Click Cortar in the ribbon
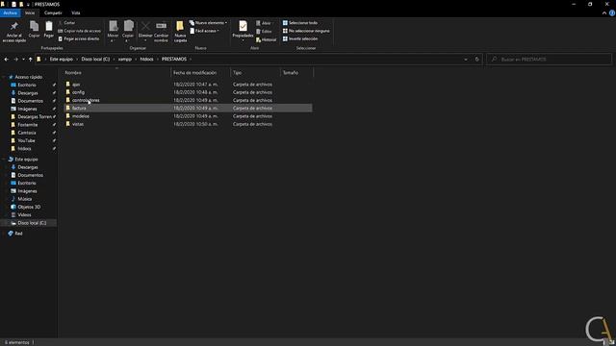Viewport: 616px width, 346px height. tap(66, 23)
